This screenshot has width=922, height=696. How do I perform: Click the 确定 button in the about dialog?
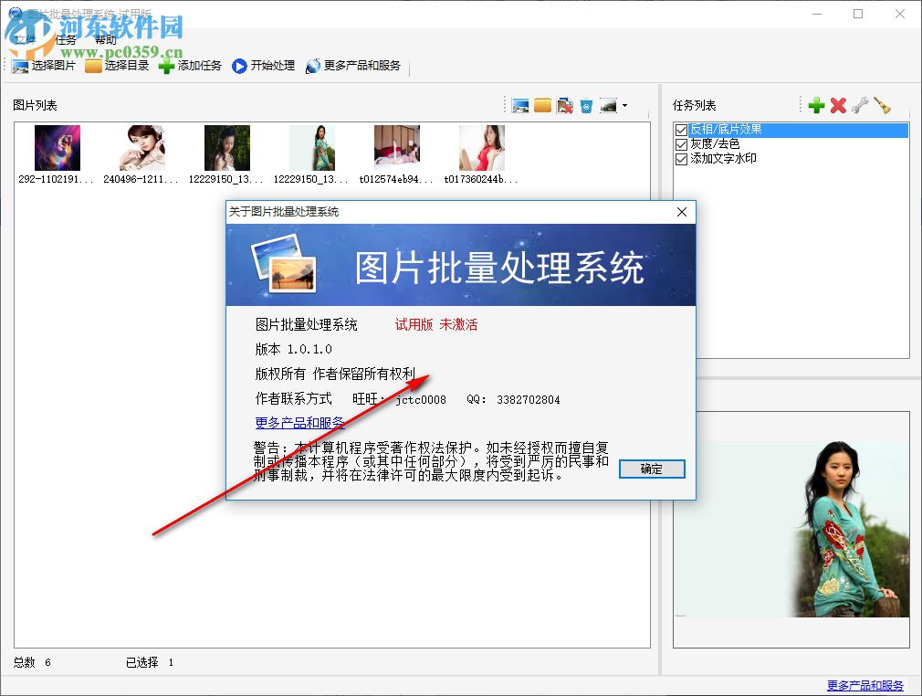point(651,469)
